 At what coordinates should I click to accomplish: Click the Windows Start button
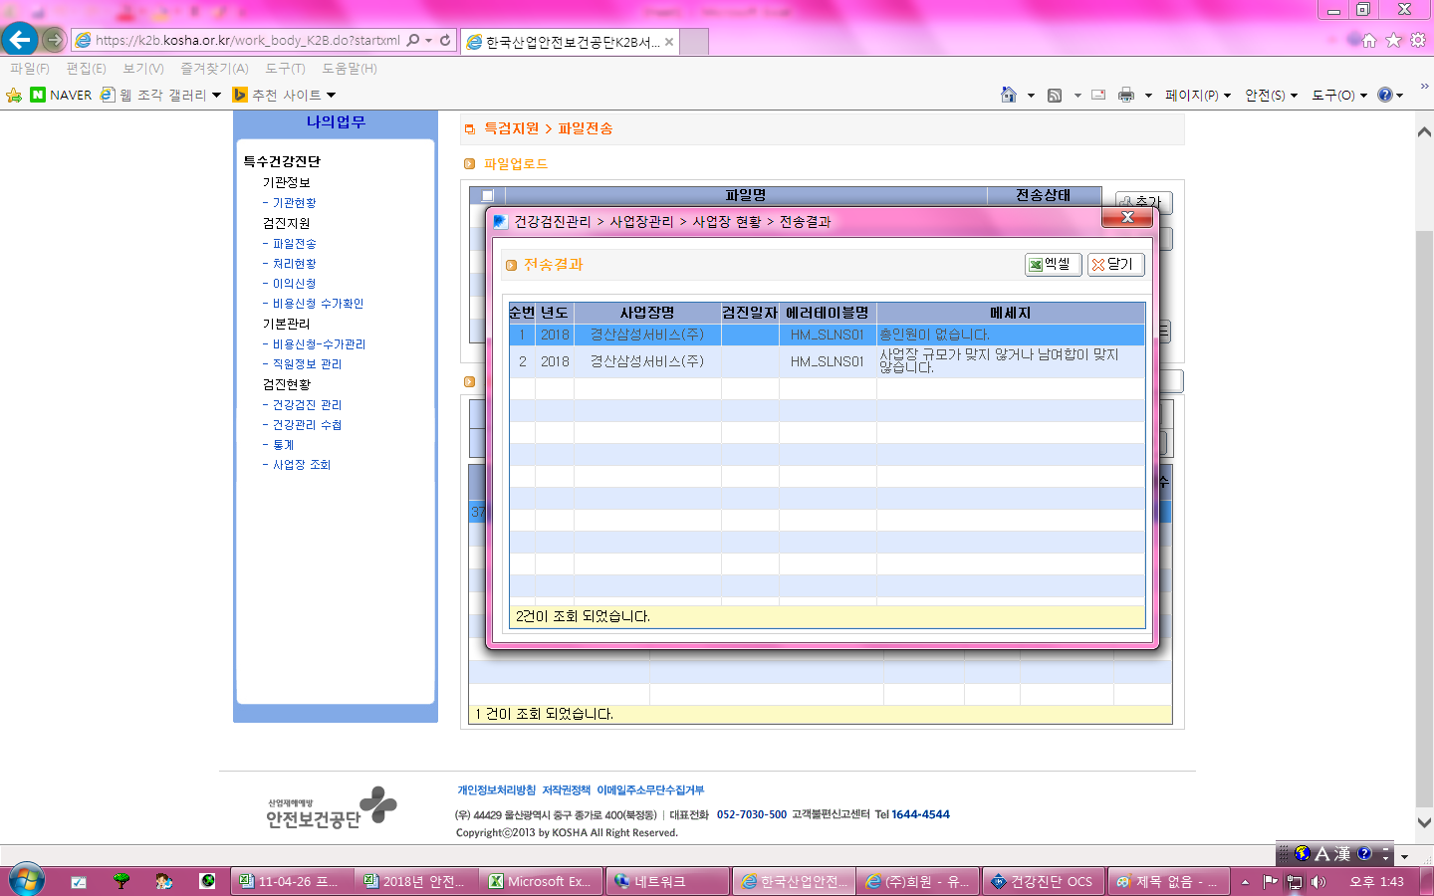26,880
